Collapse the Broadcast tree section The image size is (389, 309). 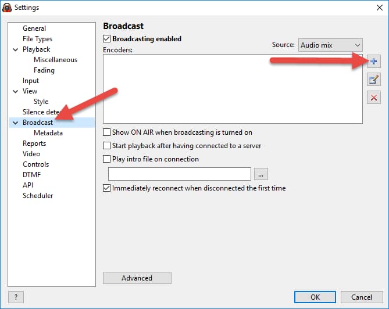[15, 123]
